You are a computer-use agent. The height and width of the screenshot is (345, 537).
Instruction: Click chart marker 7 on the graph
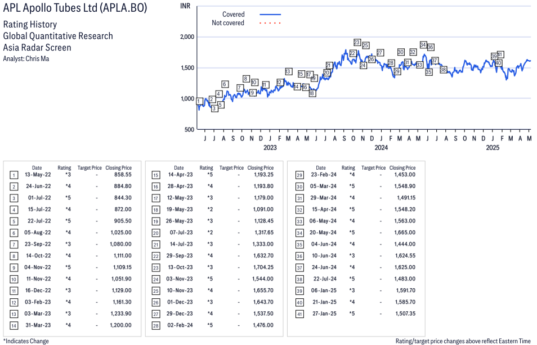click(240, 88)
